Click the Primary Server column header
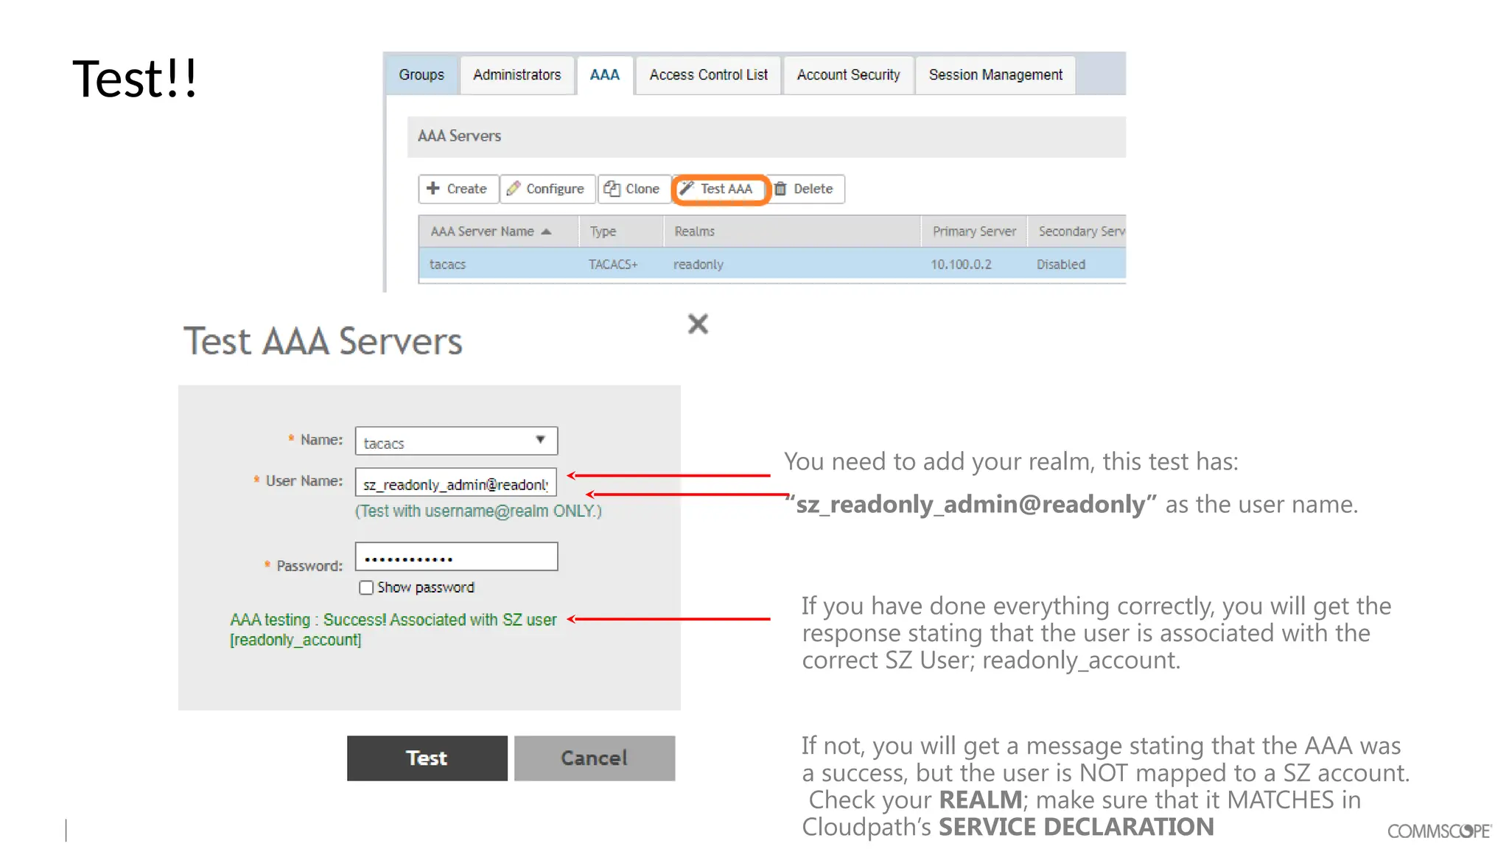The image size is (1509, 849). pos(974,231)
